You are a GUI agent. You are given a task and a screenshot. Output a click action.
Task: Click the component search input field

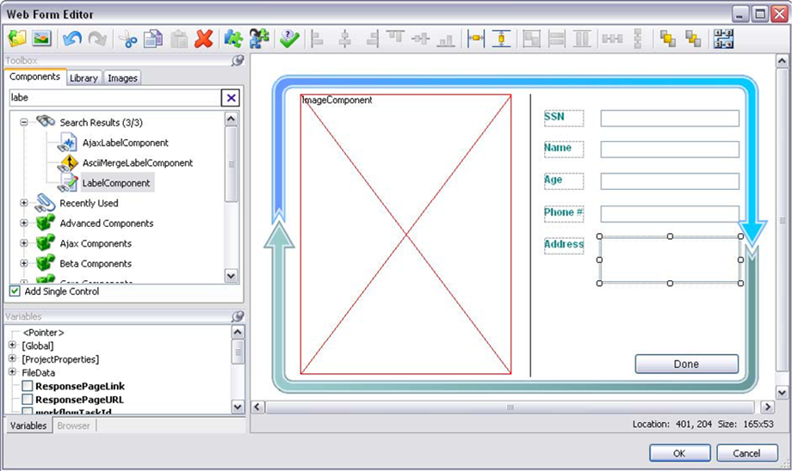(x=114, y=98)
